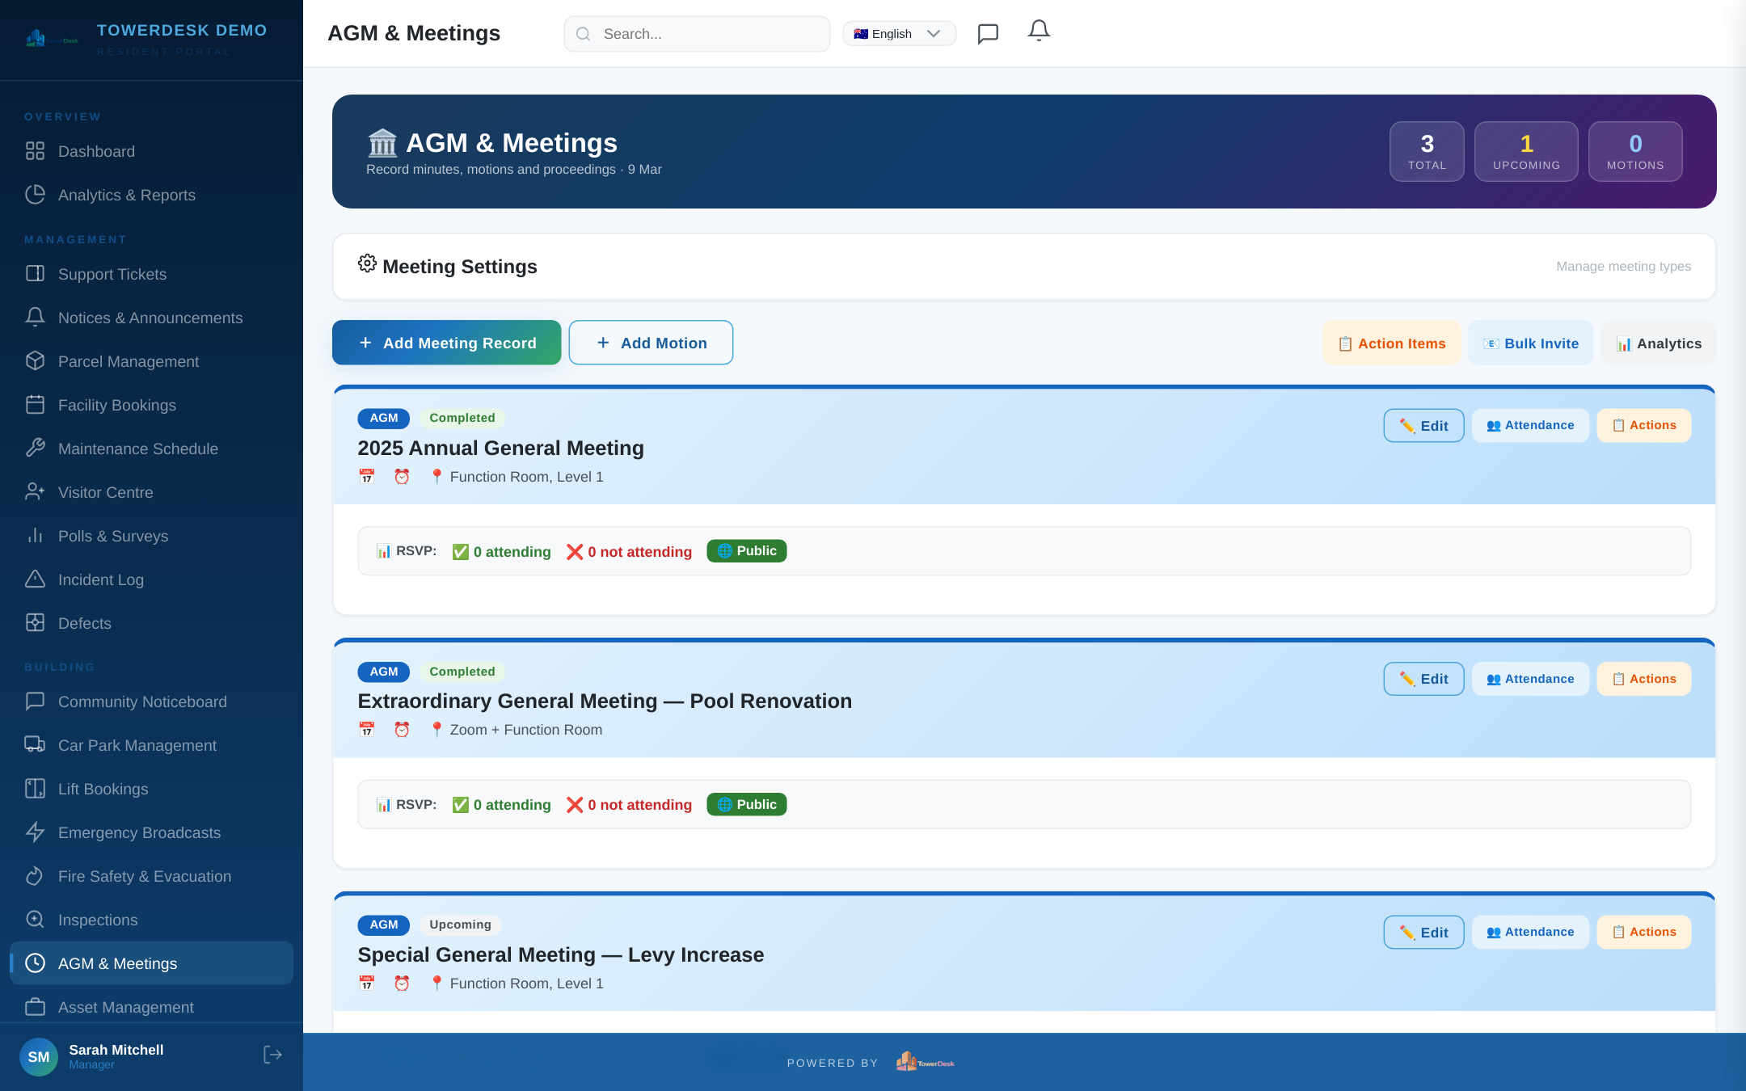Open AGM & Meetings in the sidebar menu
Image resolution: width=1746 pixels, height=1091 pixels.
117,963
